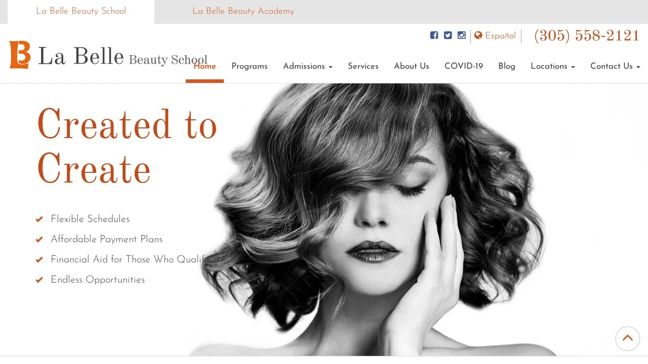
Task: Open the Facebook social icon
Action: [x=434, y=35]
